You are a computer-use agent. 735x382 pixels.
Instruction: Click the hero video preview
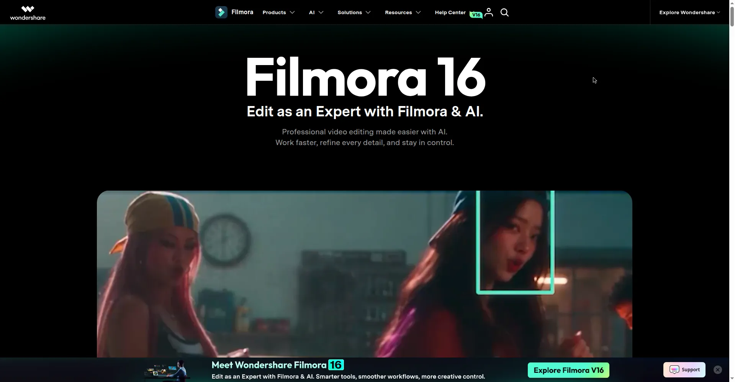pos(364,274)
